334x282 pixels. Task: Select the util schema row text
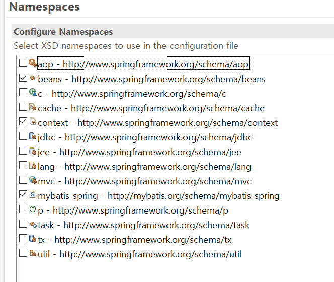tap(139, 254)
